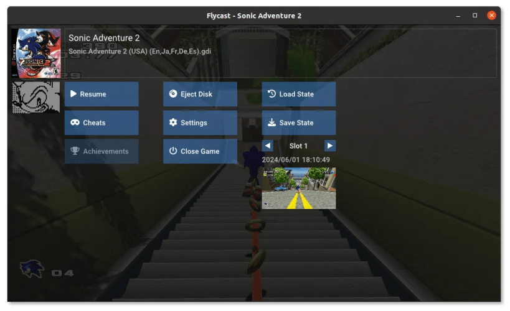
Task: Close the Flycast window
Action: tap(491, 16)
